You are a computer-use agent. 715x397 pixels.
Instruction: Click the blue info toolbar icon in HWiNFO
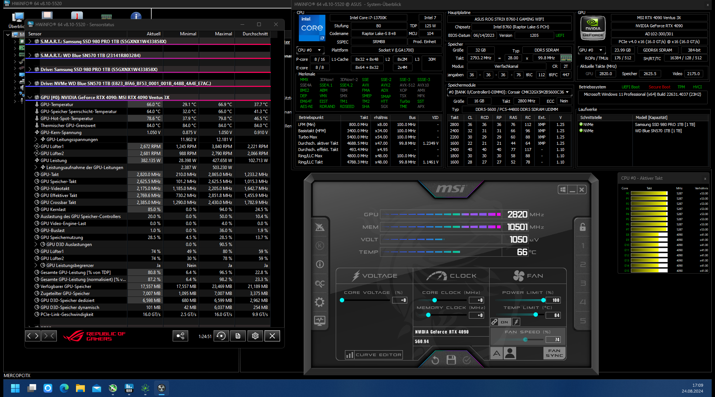pyautogui.click(x=136, y=16)
